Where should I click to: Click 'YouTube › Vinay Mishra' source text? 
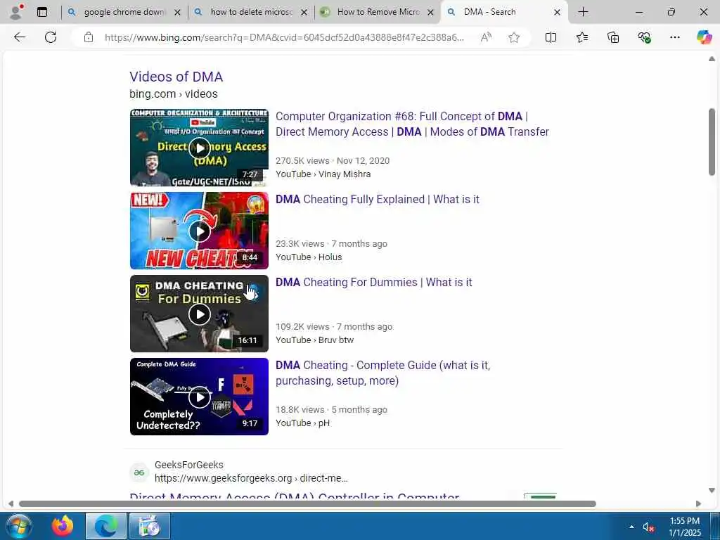click(x=323, y=174)
